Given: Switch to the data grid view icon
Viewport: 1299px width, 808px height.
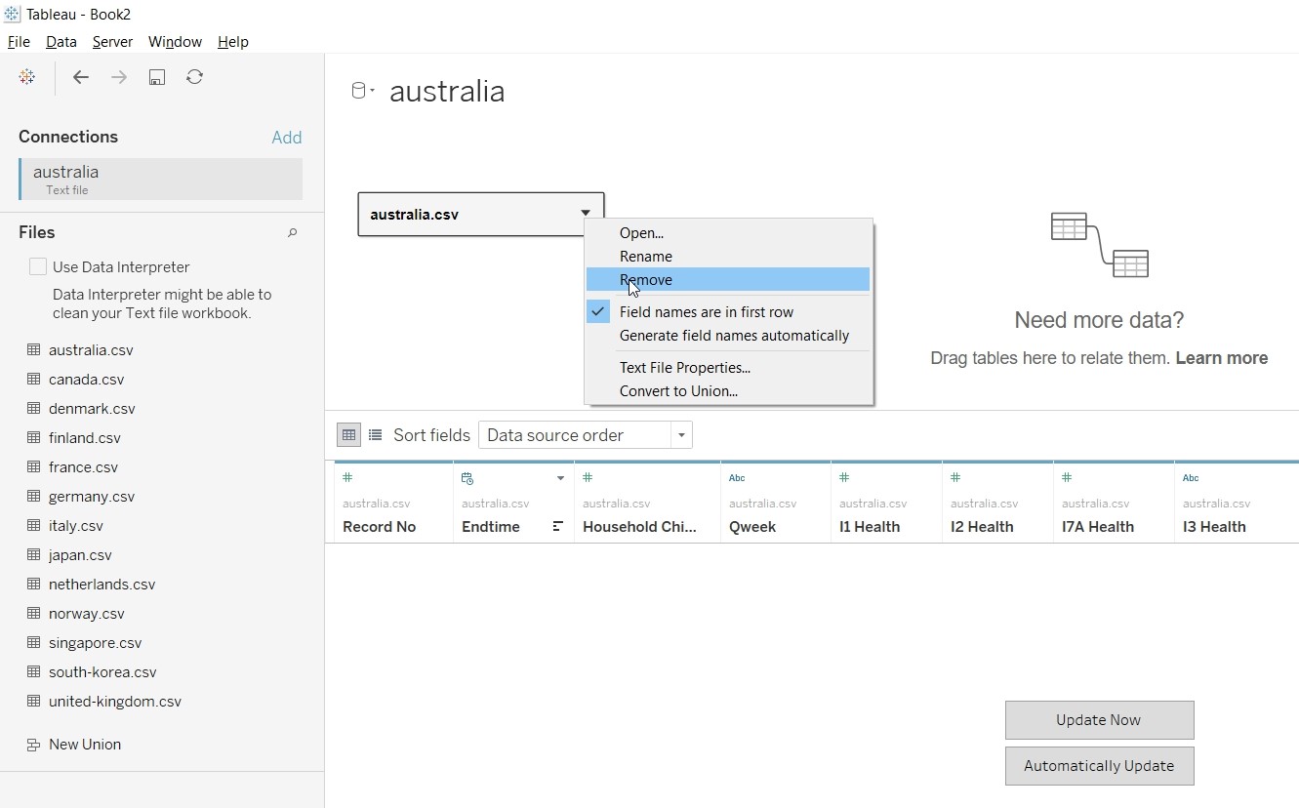Looking at the screenshot, I should (x=348, y=435).
